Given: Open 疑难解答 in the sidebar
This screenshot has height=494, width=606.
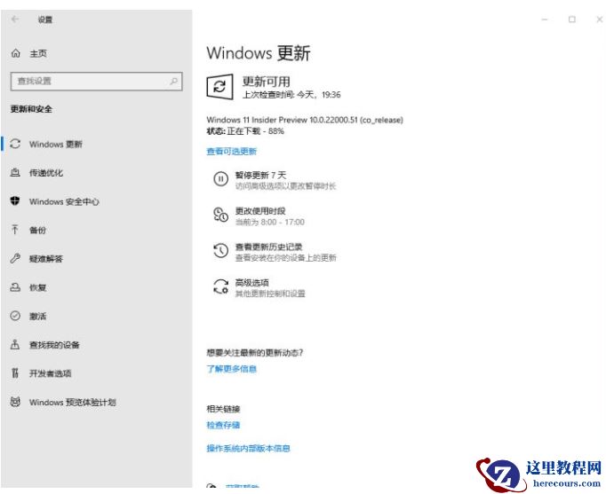Looking at the screenshot, I should pyautogui.click(x=46, y=259).
